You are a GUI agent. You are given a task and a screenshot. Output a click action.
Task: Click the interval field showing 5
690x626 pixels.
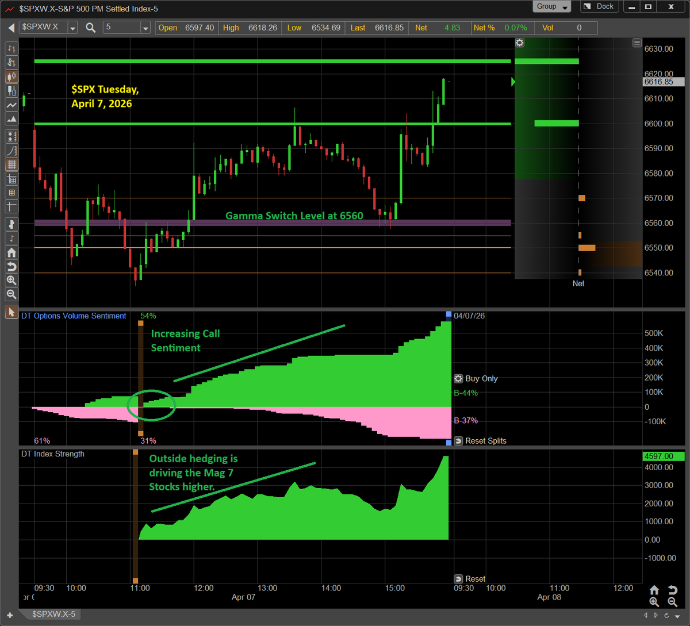[x=121, y=28]
